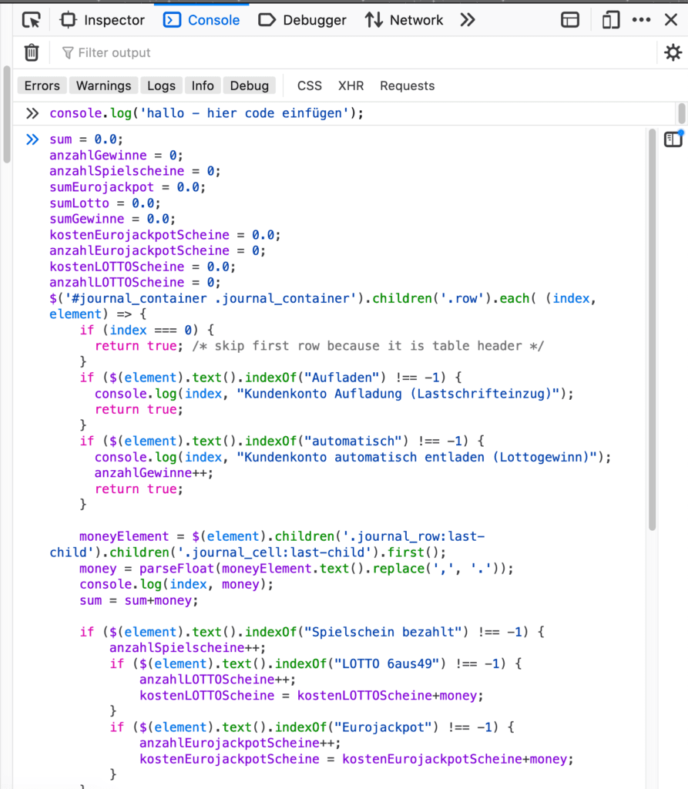Toggle the Logs filter
688x789 pixels.
161,86
